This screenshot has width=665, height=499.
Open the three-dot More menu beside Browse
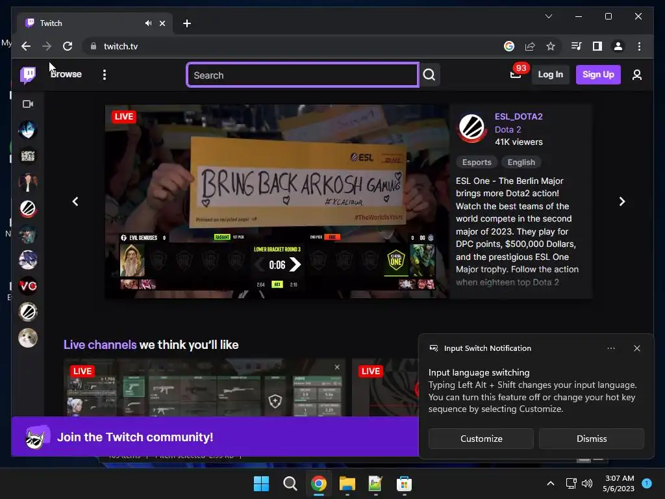(105, 75)
